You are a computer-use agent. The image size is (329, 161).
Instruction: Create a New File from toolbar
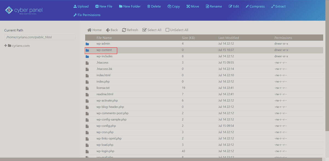[104, 6]
